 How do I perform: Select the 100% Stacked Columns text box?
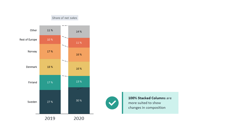(150, 103)
